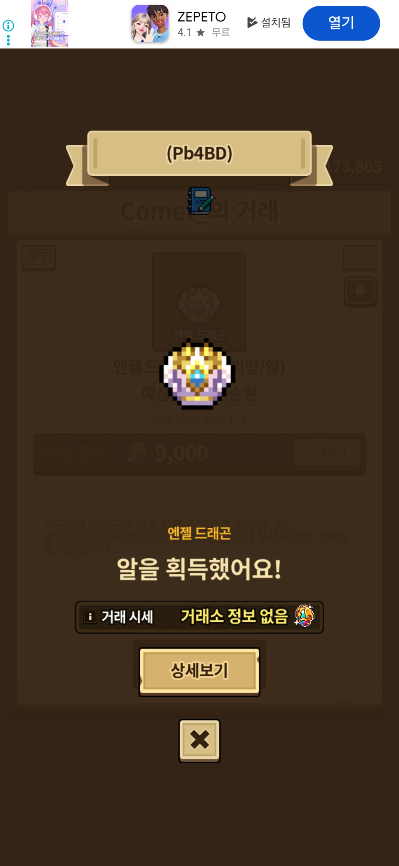Tap the pink avatar ad thumbnail

pyautogui.click(x=50, y=23)
